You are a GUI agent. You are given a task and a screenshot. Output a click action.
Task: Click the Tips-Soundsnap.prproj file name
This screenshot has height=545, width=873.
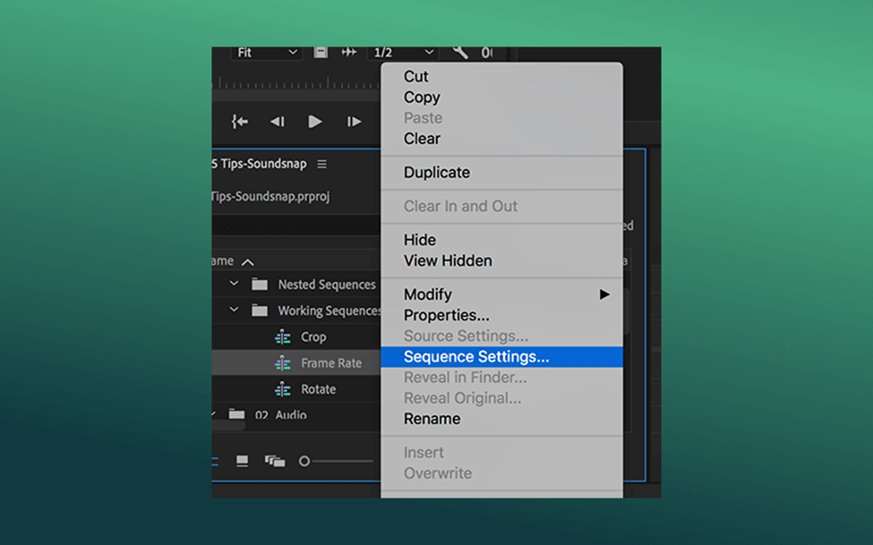(270, 196)
